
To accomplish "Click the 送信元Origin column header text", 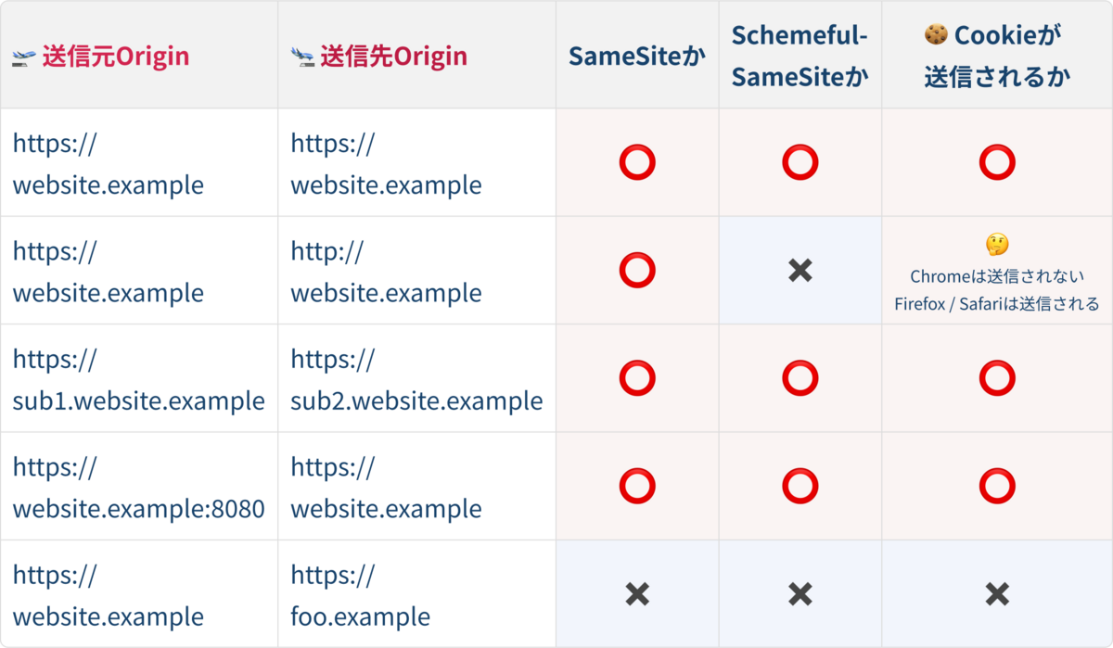I will [115, 57].
